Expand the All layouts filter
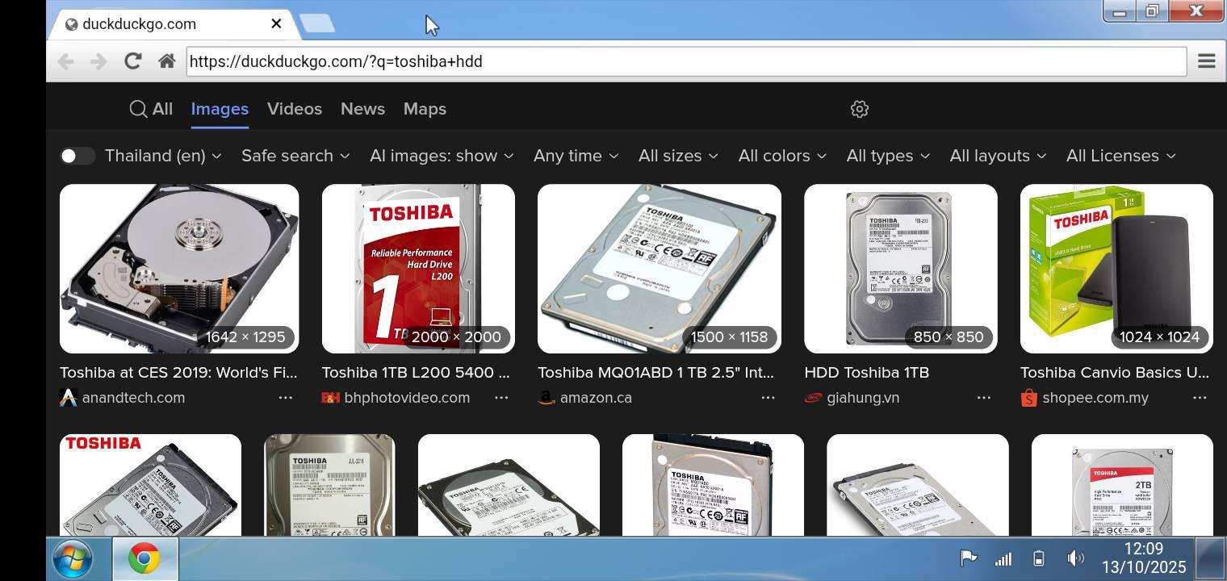This screenshot has height=581, width=1227. [x=998, y=156]
